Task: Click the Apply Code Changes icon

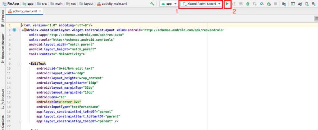Action: pos(241,4)
